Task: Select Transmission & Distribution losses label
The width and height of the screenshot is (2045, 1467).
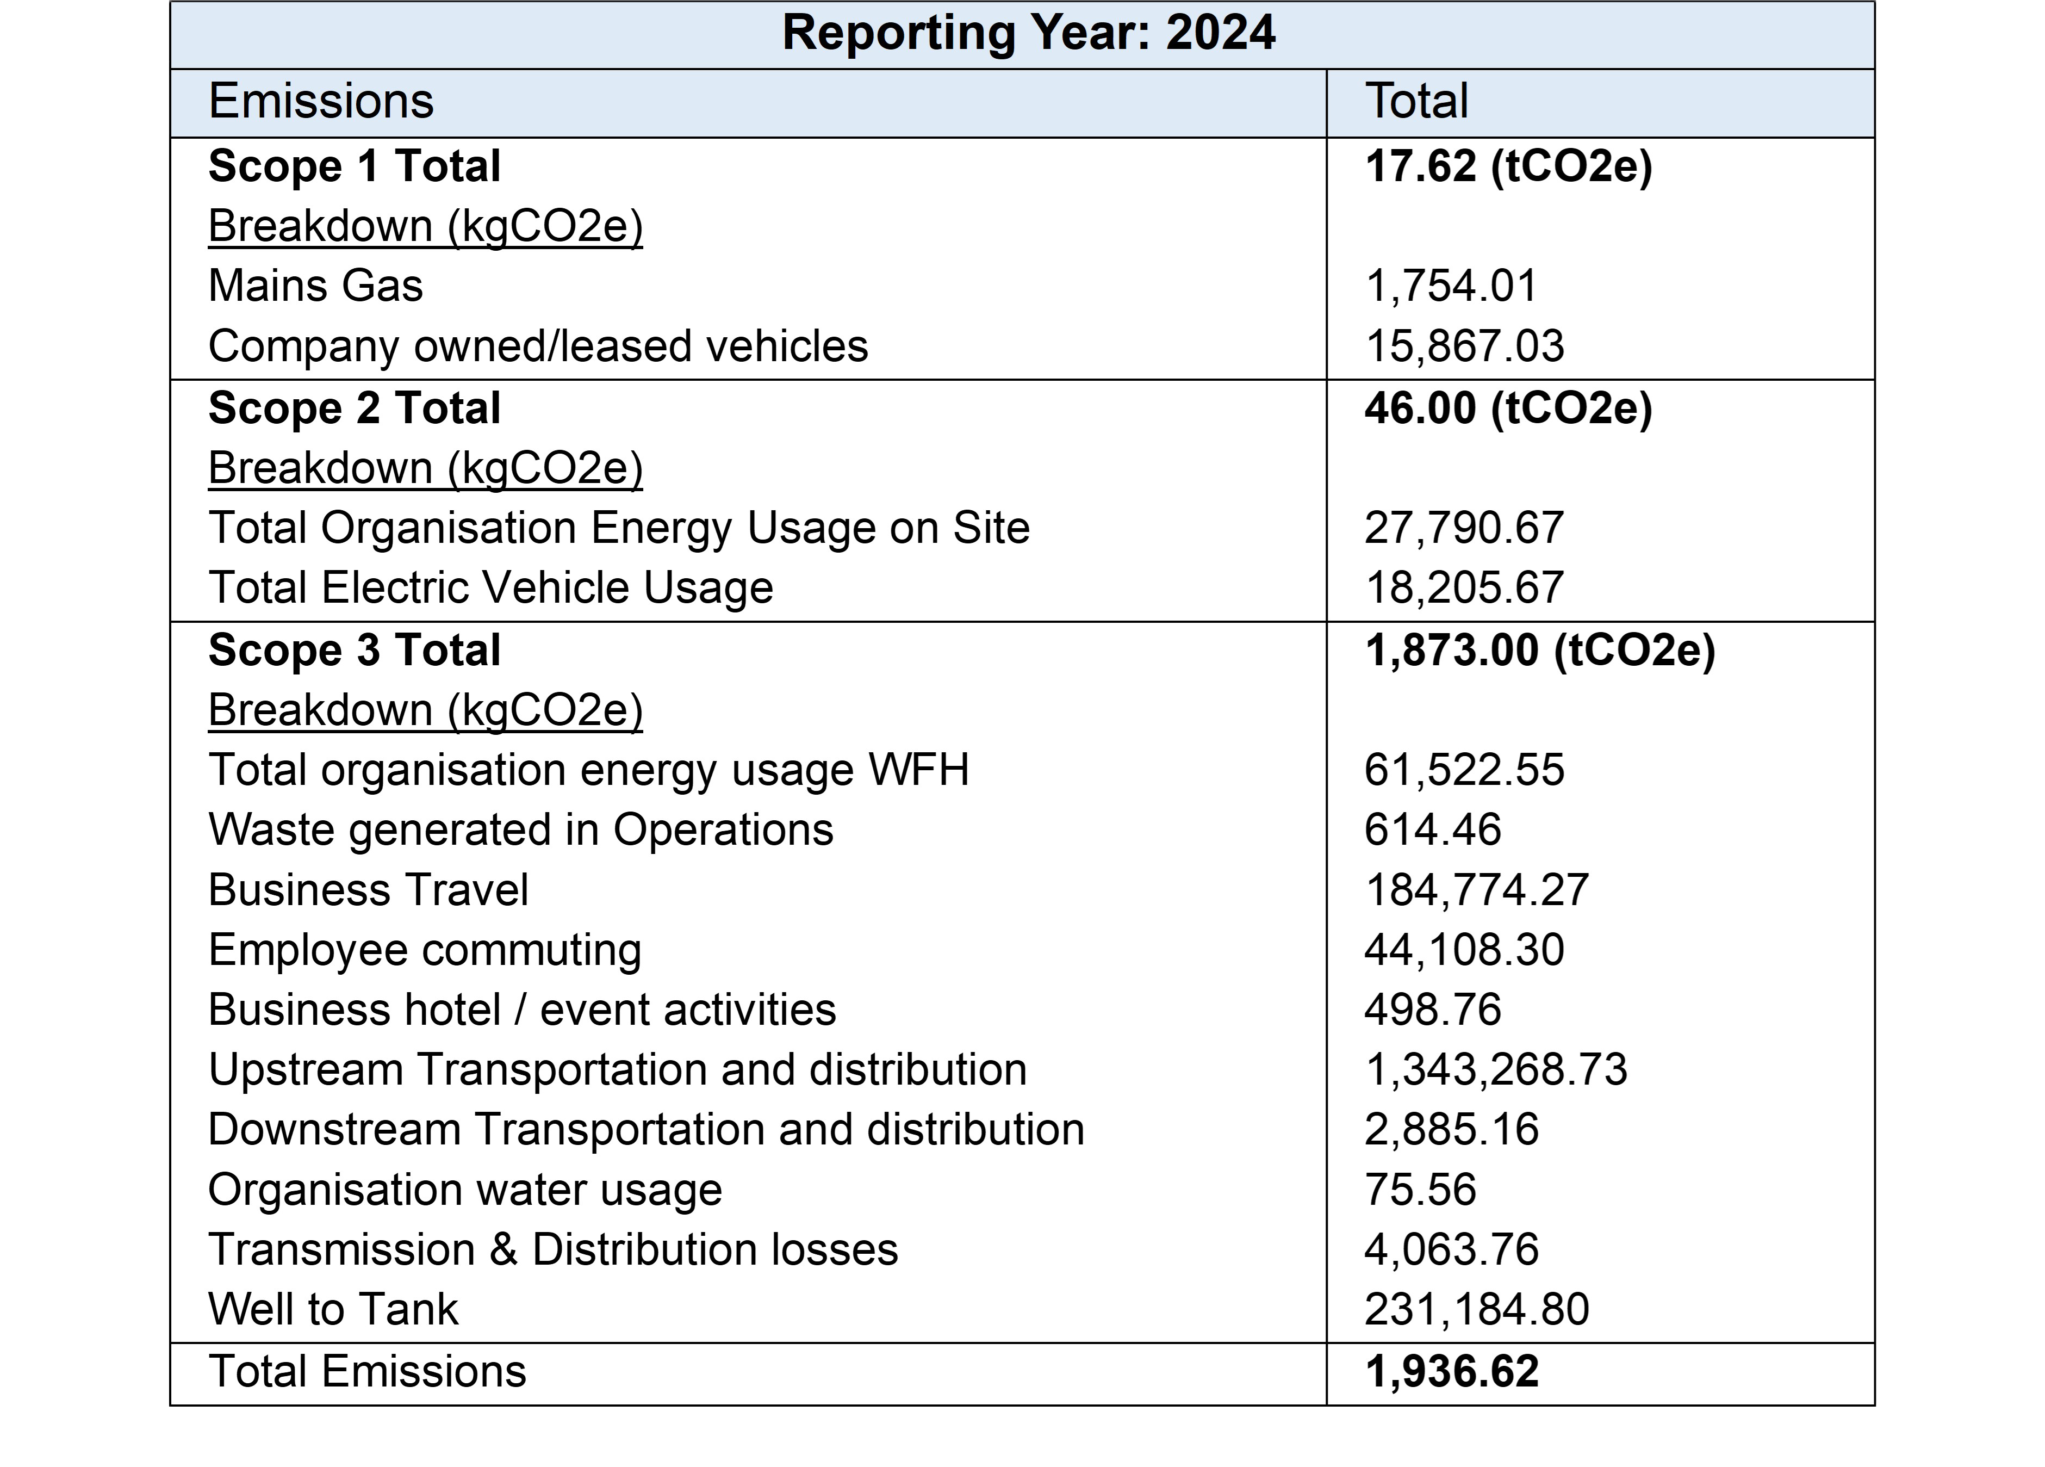Action: (x=553, y=1251)
